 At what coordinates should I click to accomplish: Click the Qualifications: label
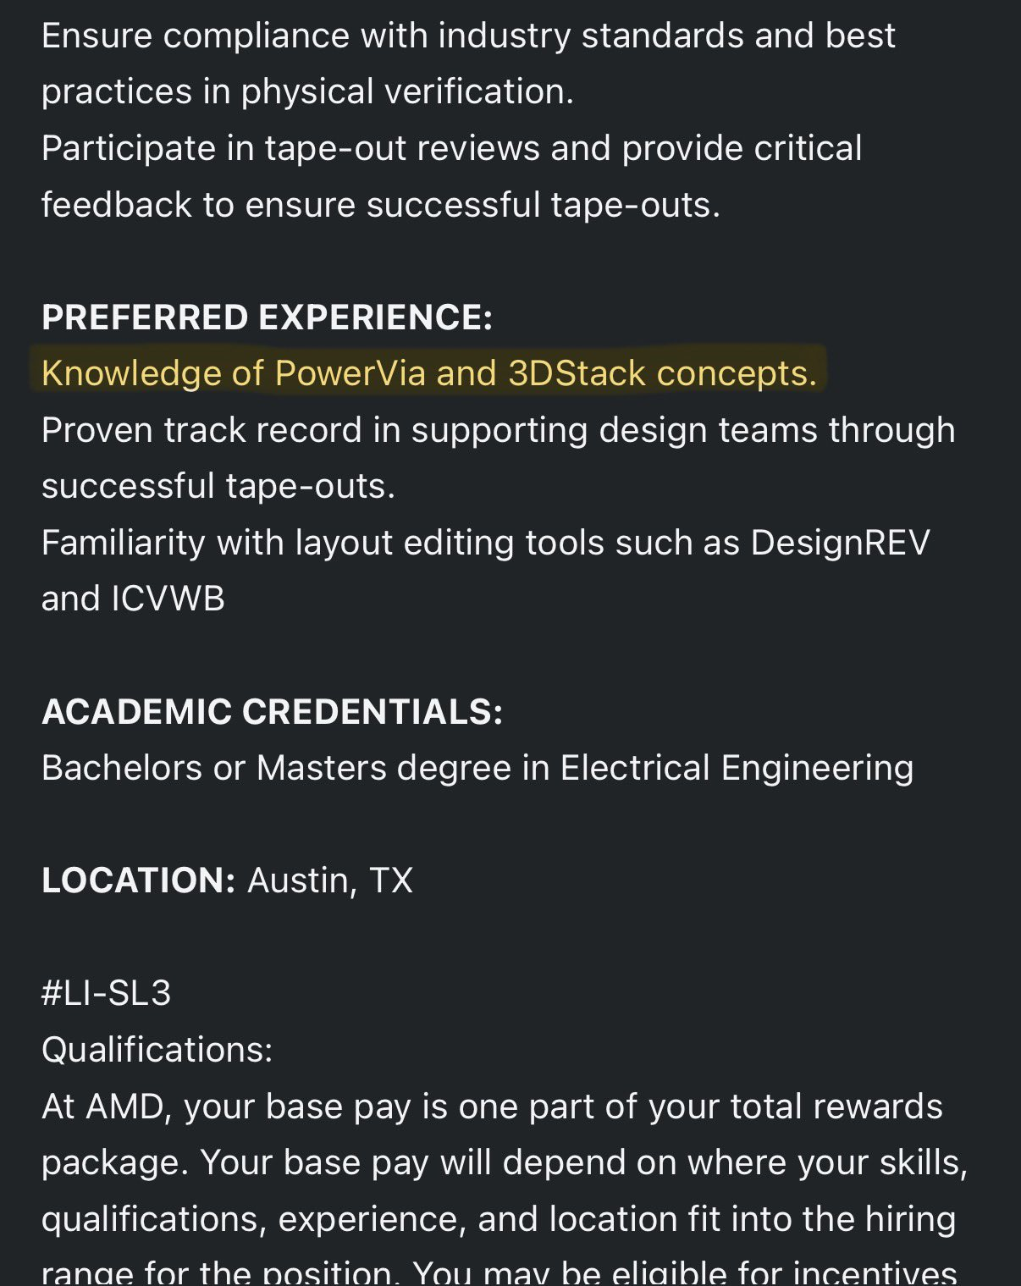pos(157,1050)
